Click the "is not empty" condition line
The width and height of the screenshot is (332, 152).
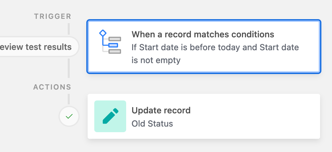click(x=156, y=60)
